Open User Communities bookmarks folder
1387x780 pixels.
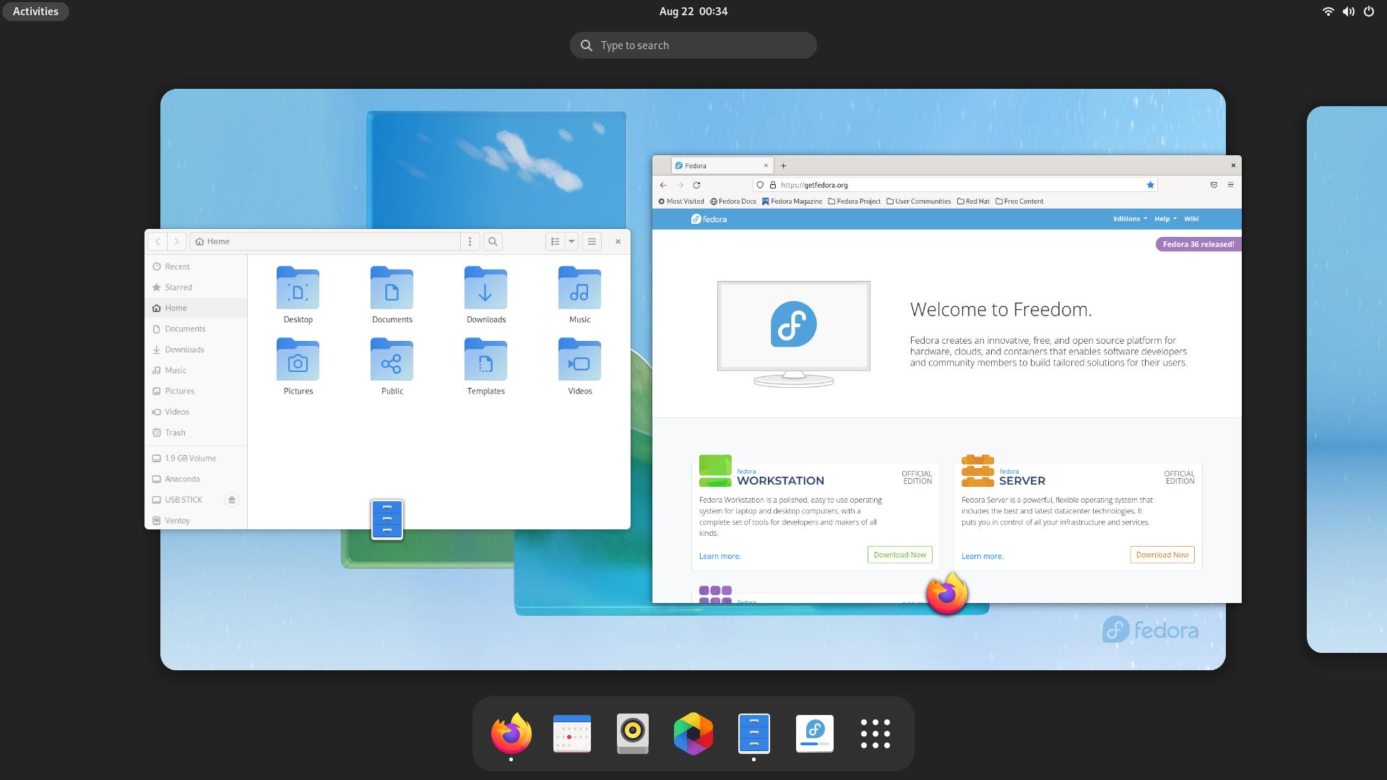click(918, 201)
